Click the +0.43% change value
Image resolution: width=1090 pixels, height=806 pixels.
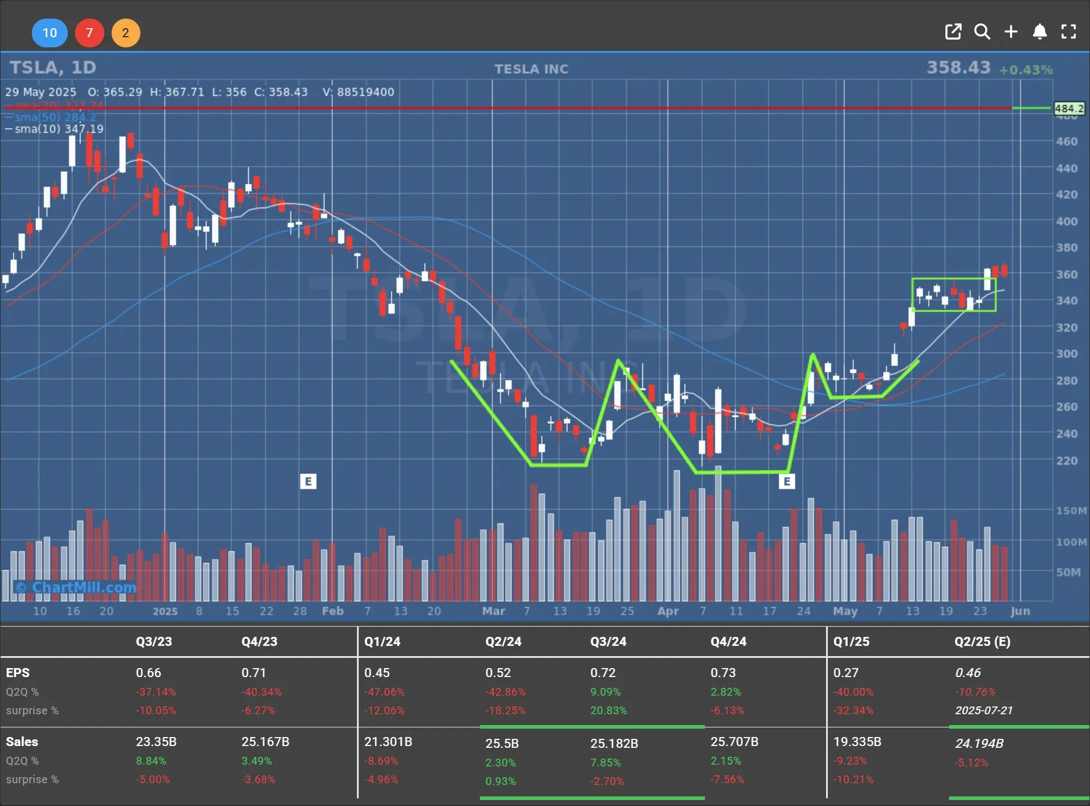pyautogui.click(x=1026, y=70)
